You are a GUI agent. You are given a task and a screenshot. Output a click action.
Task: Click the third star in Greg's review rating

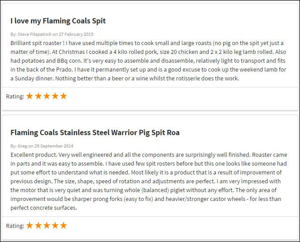[x=47, y=225]
